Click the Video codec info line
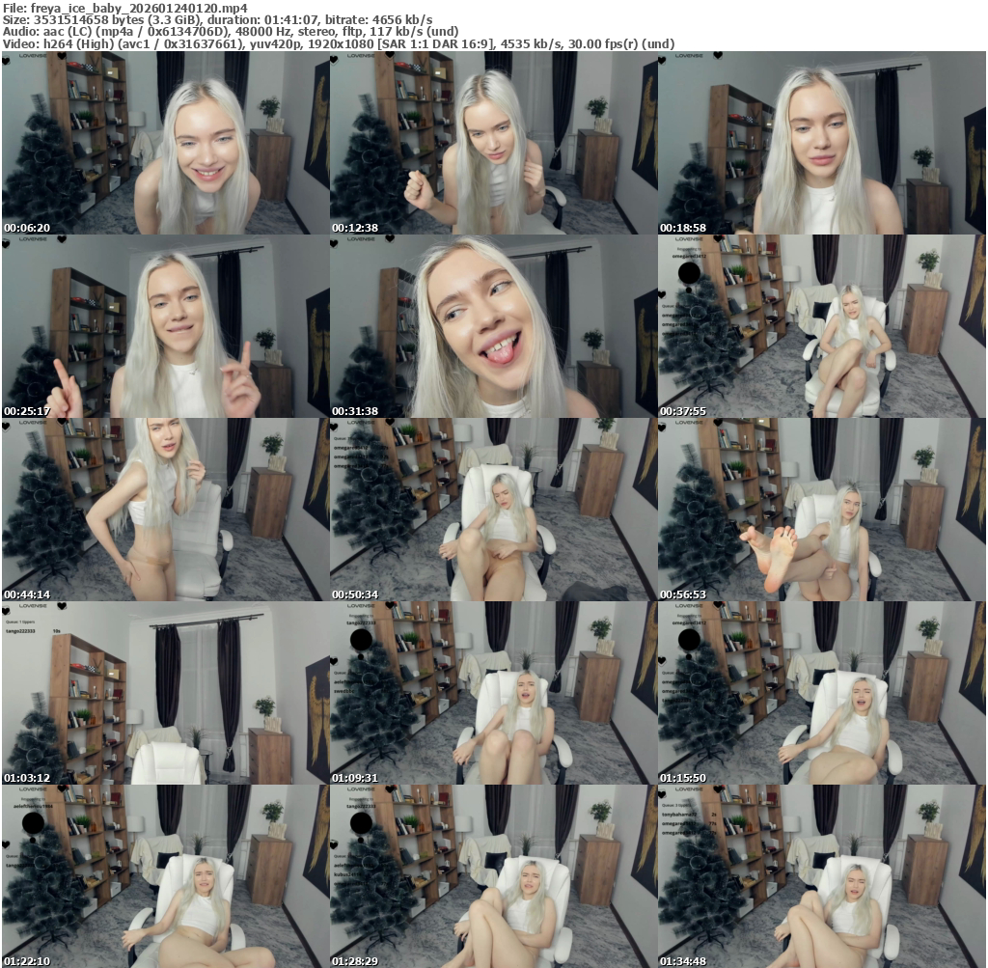 (338, 44)
